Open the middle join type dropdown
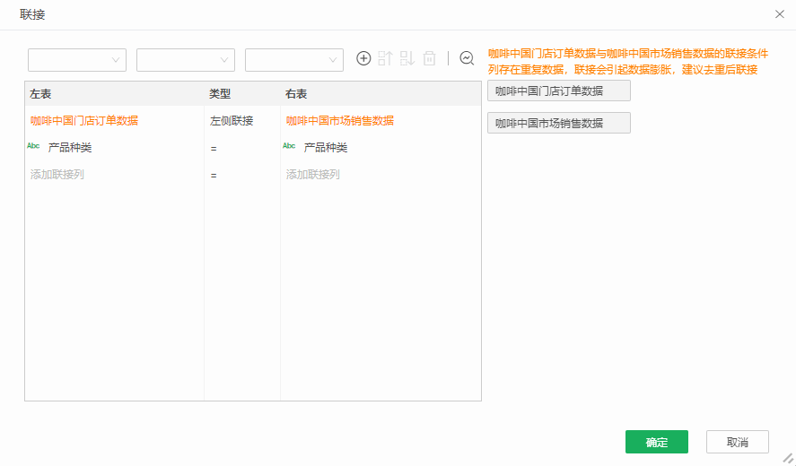This screenshot has height=466, width=796. pos(186,59)
